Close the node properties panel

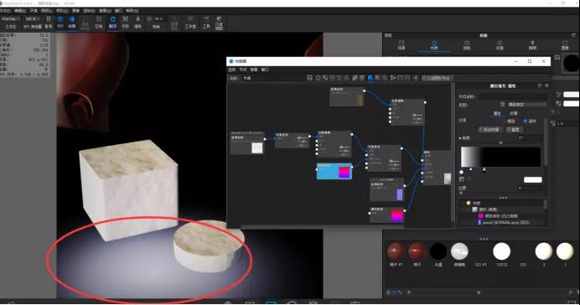pos(546,85)
